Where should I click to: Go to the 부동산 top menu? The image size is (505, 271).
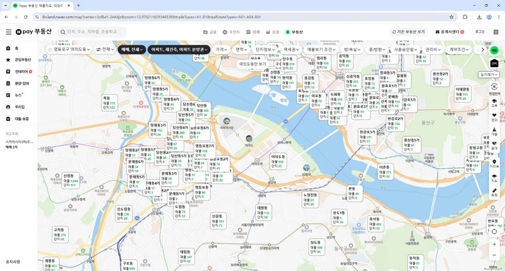pos(294,32)
